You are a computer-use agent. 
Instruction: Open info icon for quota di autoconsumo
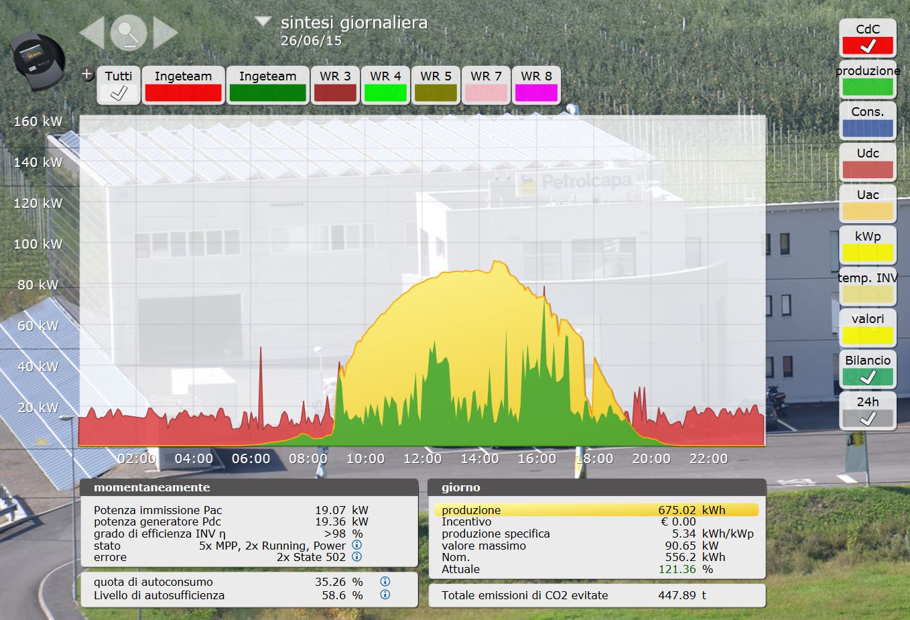click(x=385, y=582)
